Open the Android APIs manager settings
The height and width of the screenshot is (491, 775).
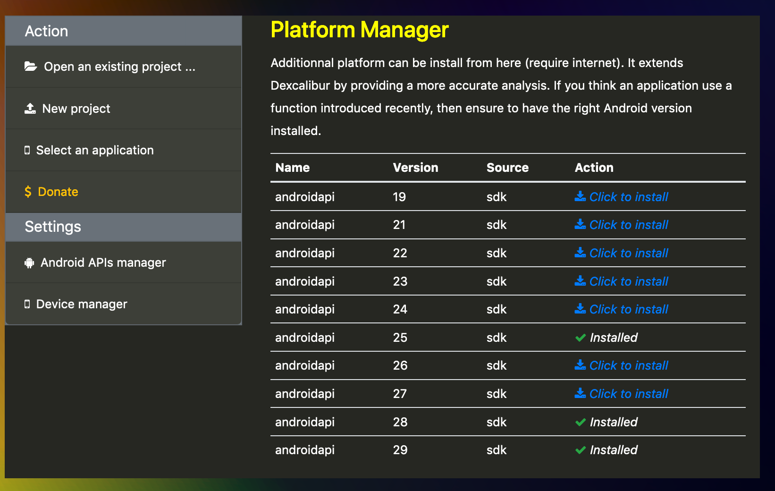(x=123, y=262)
